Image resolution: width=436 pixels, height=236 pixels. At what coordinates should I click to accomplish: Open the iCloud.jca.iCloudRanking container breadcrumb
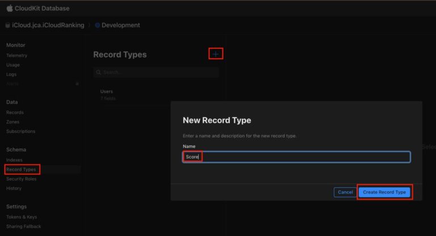(48, 26)
